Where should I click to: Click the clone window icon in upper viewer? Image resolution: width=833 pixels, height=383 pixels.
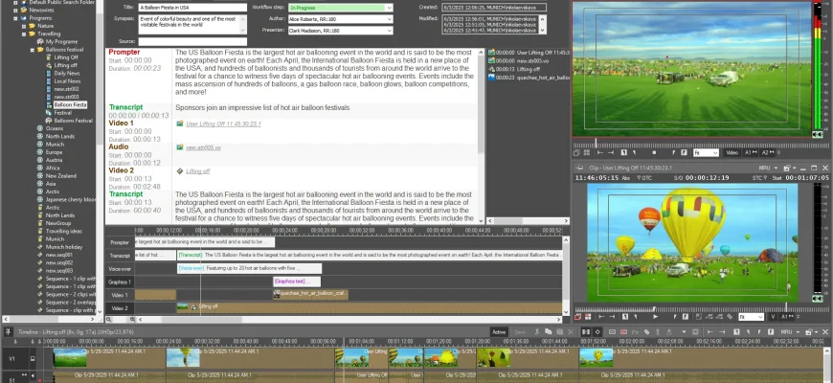coord(576,152)
